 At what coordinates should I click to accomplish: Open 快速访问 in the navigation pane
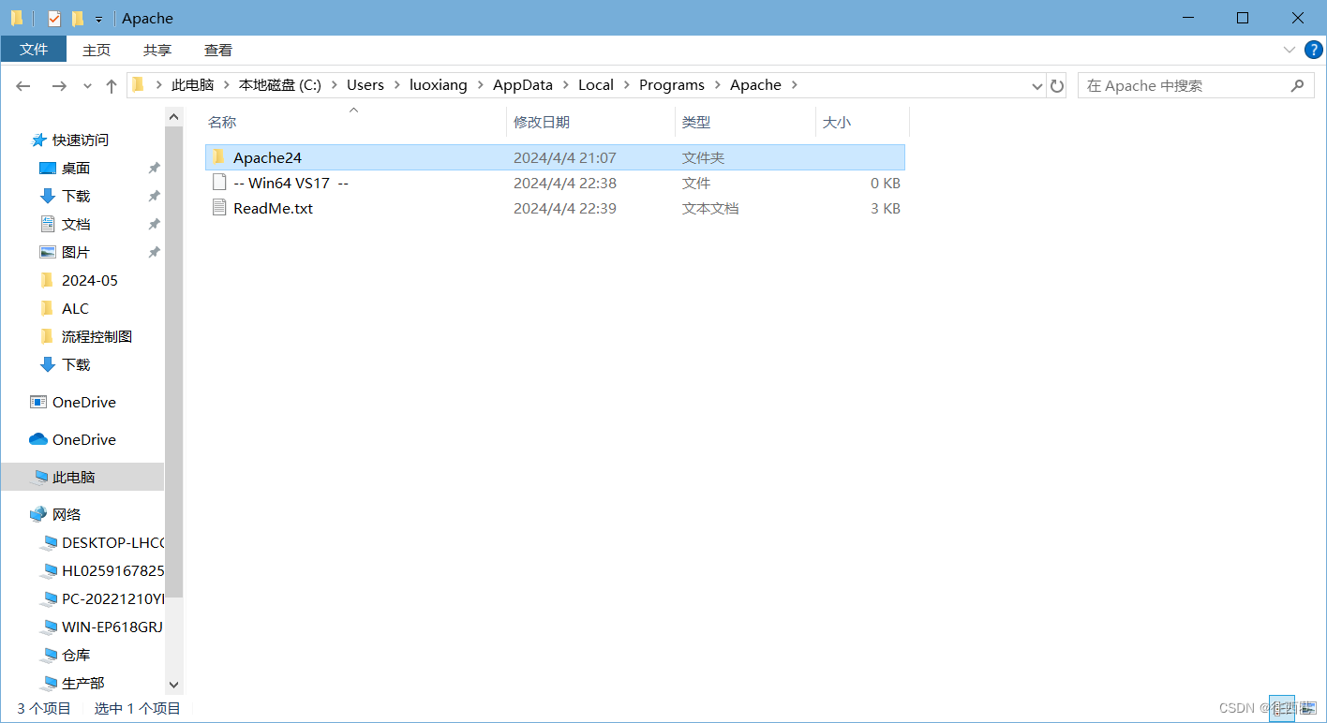click(x=81, y=140)
